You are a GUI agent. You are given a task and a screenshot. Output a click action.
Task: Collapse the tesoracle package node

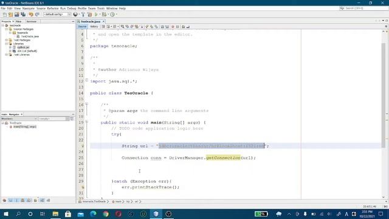[x=10, y=33]
